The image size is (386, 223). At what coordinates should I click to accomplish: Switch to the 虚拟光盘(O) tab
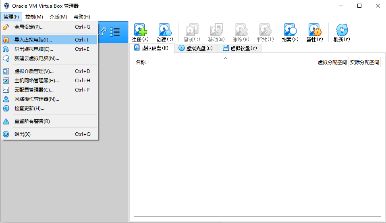[196, 48]
